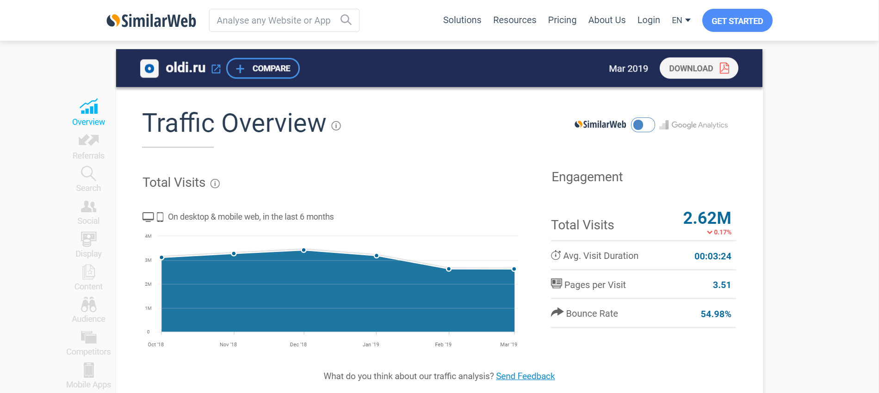Click the GET STARTED button
The height and width of the screenshot is (393, 879).
(x=737, y=21)
